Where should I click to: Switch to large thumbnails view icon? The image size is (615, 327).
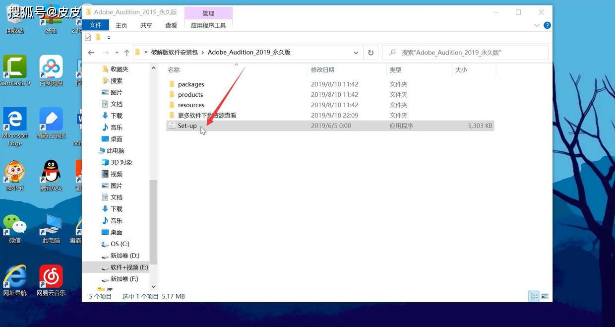click(x=545, y=296)
